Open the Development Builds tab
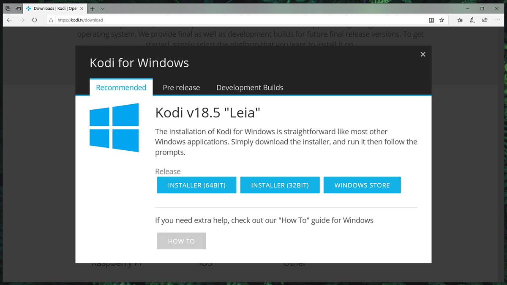Image resolution: width=507 pixels, height=285 pixels. pos(250,87)
